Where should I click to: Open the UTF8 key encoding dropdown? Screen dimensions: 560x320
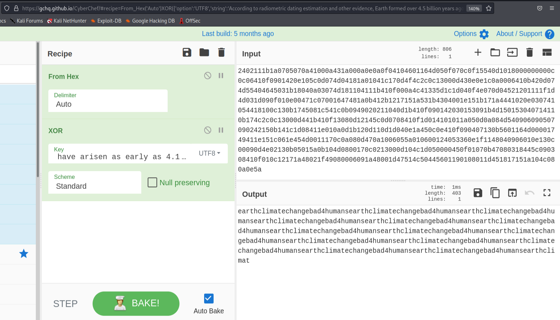[x=210, y=153]
